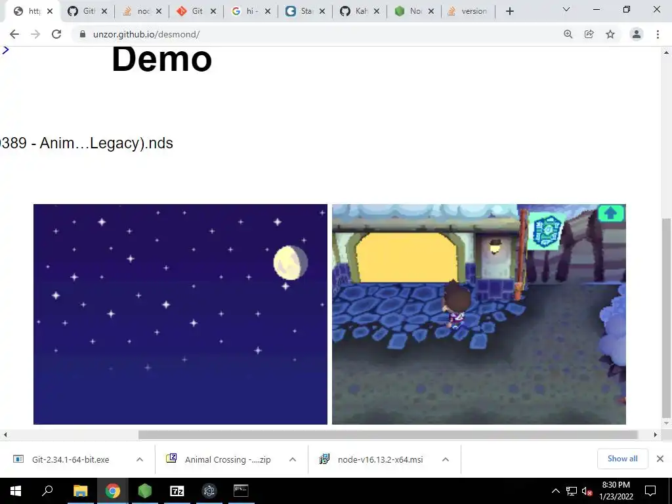The image size is (672, 504).
Task: Switch to the orange Git tab
Action: pyautogui.click(x=191, y=11)
